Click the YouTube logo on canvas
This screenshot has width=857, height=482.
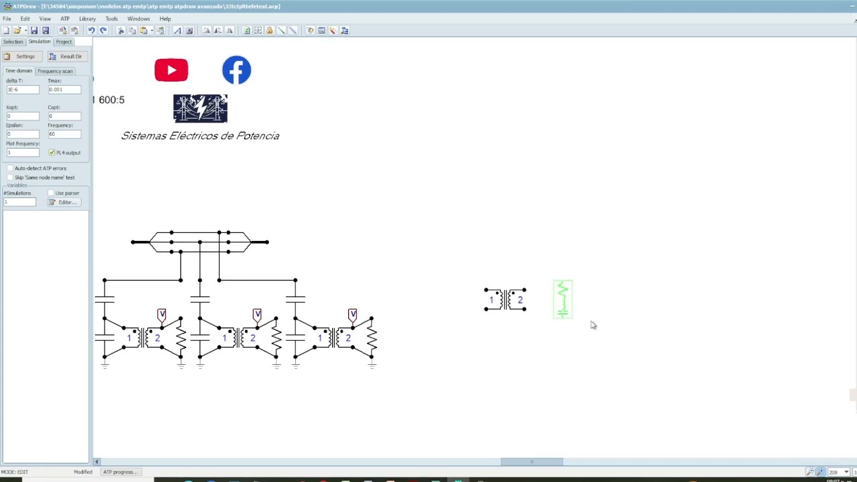[171, 70]
